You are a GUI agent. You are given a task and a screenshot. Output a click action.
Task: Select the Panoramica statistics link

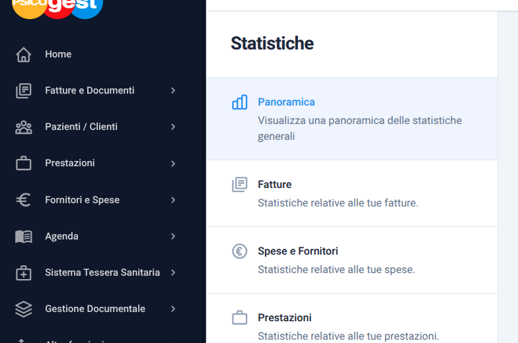pos(286,102)
